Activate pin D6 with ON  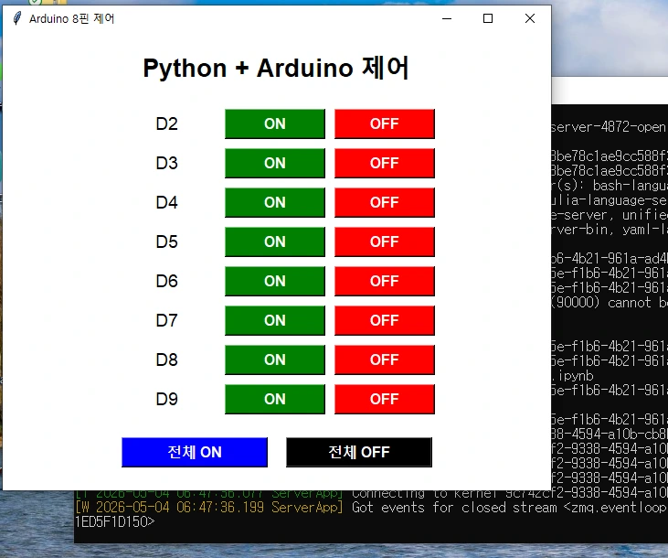pos(275,281)
